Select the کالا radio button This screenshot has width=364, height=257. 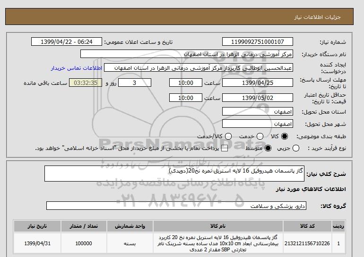285,136
